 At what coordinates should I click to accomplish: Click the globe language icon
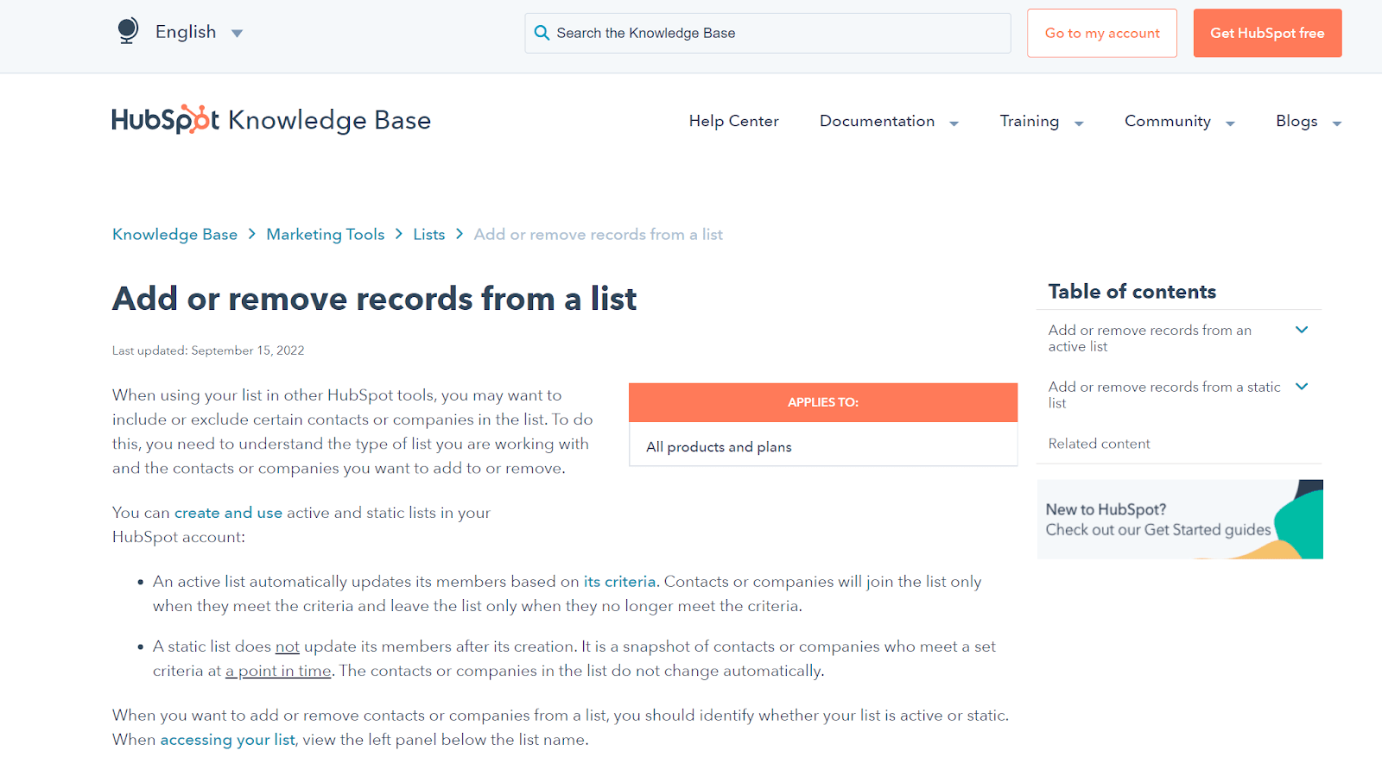tap(128, 31)
